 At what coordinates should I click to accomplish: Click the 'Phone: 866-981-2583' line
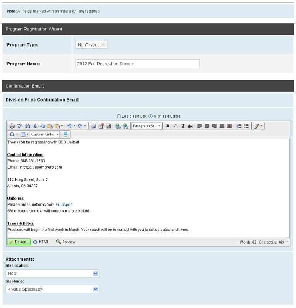[x=26, y=161]
